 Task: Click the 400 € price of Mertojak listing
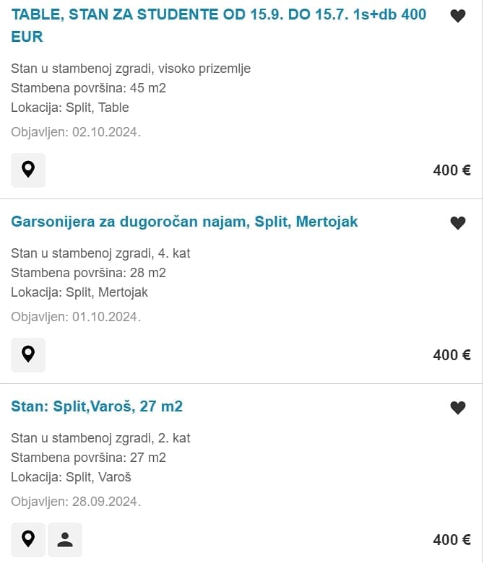pos(451,355)
